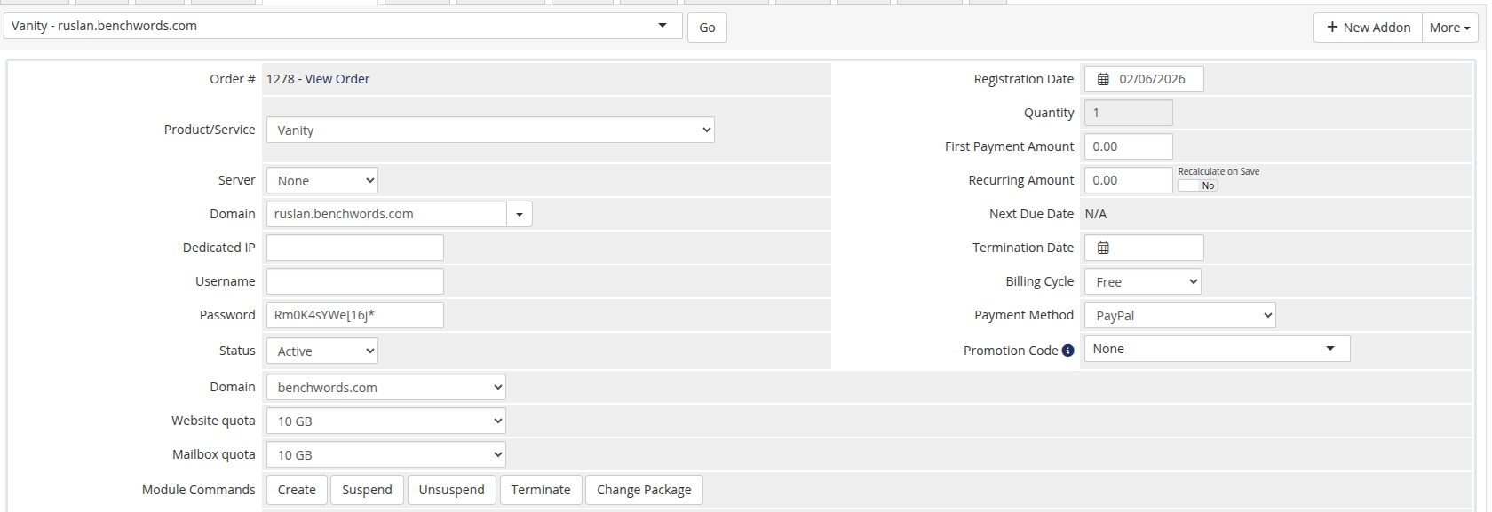
Task: Click the Next Due Date N/A value
Action: click(1096, 214)
